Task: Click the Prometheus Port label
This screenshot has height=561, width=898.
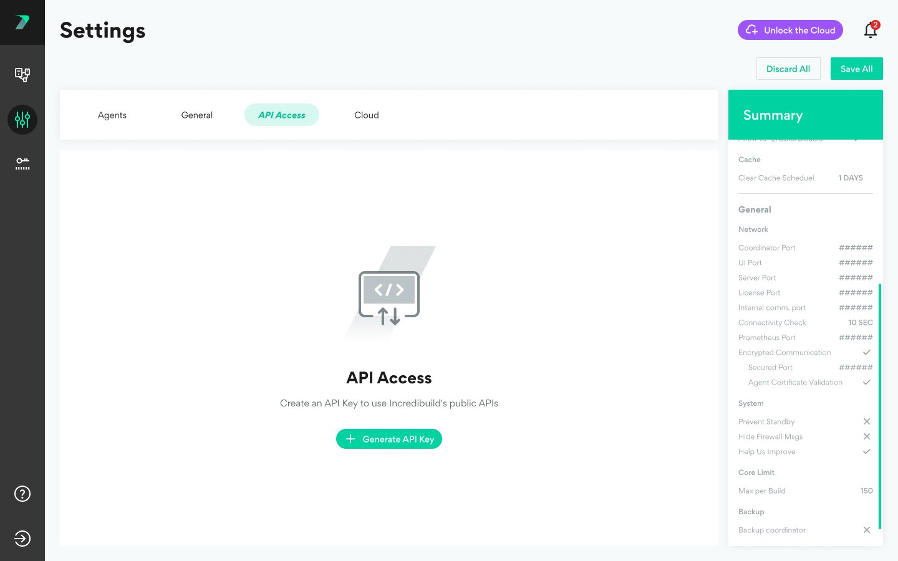Action: click(767, 337)
